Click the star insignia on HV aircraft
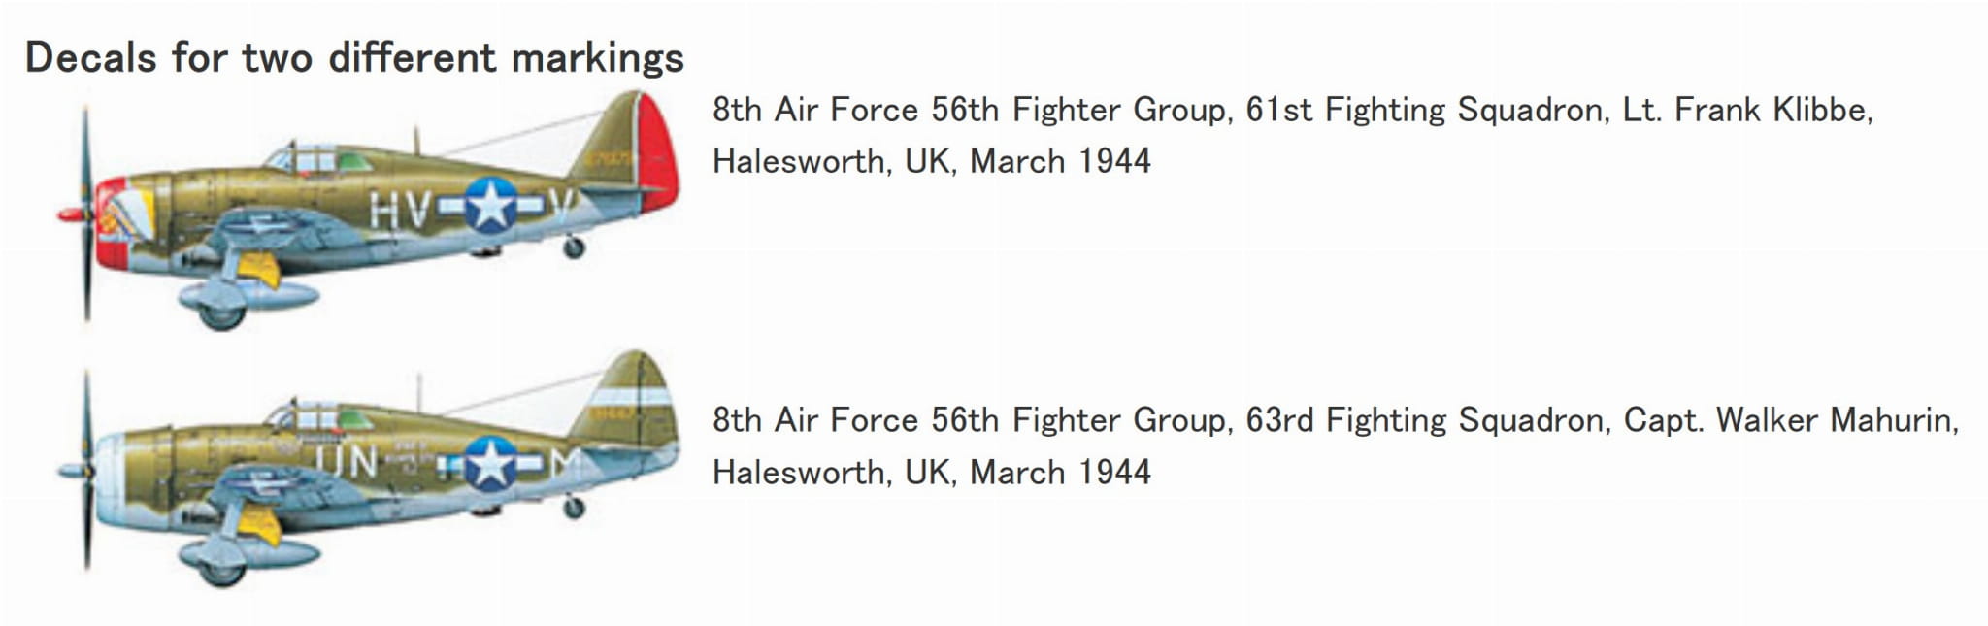The height and width of the screenshot is (626, 1988). point(490,205)
